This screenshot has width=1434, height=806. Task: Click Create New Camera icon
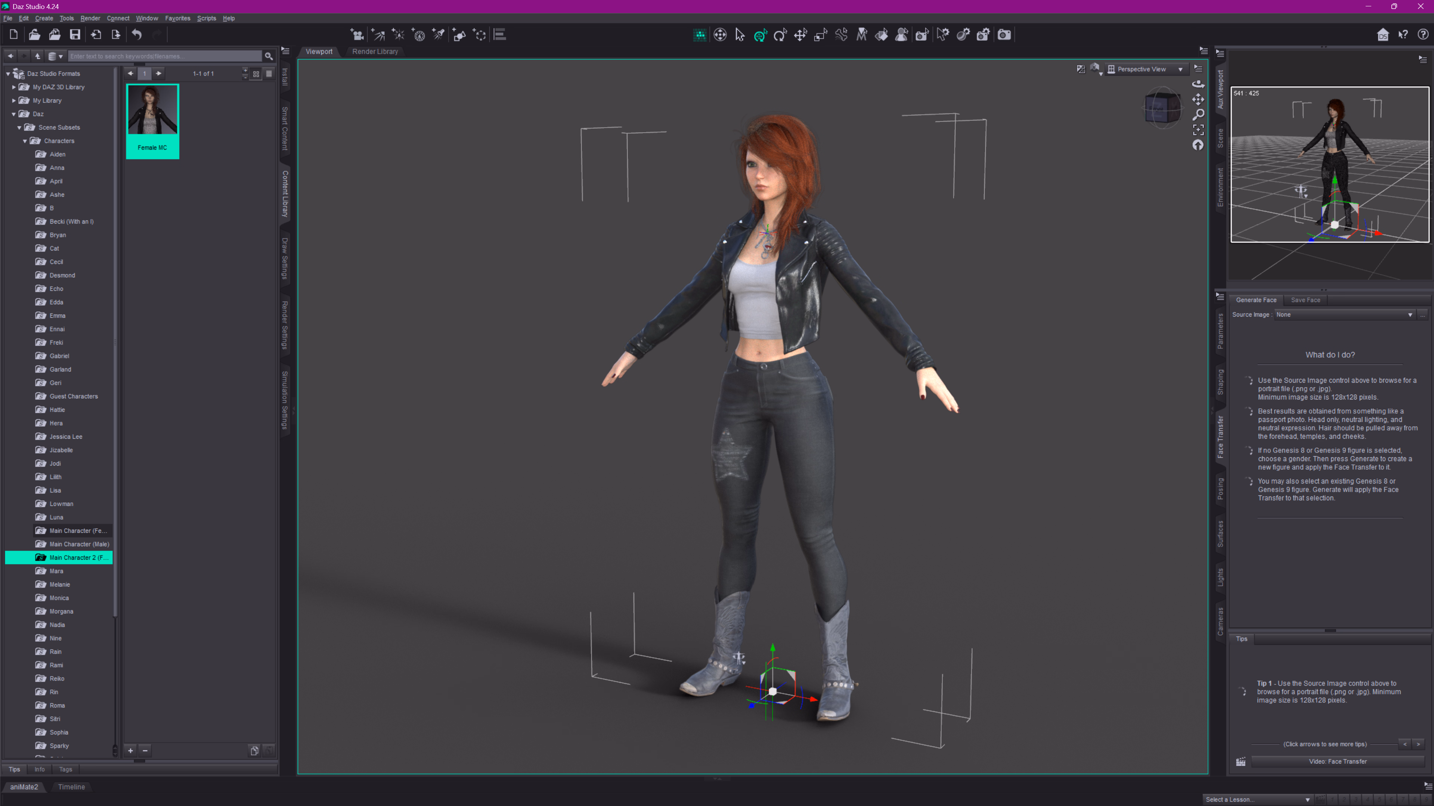point(356,35)
